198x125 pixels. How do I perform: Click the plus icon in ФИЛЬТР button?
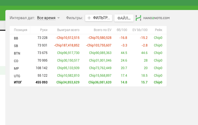(89, 18)
